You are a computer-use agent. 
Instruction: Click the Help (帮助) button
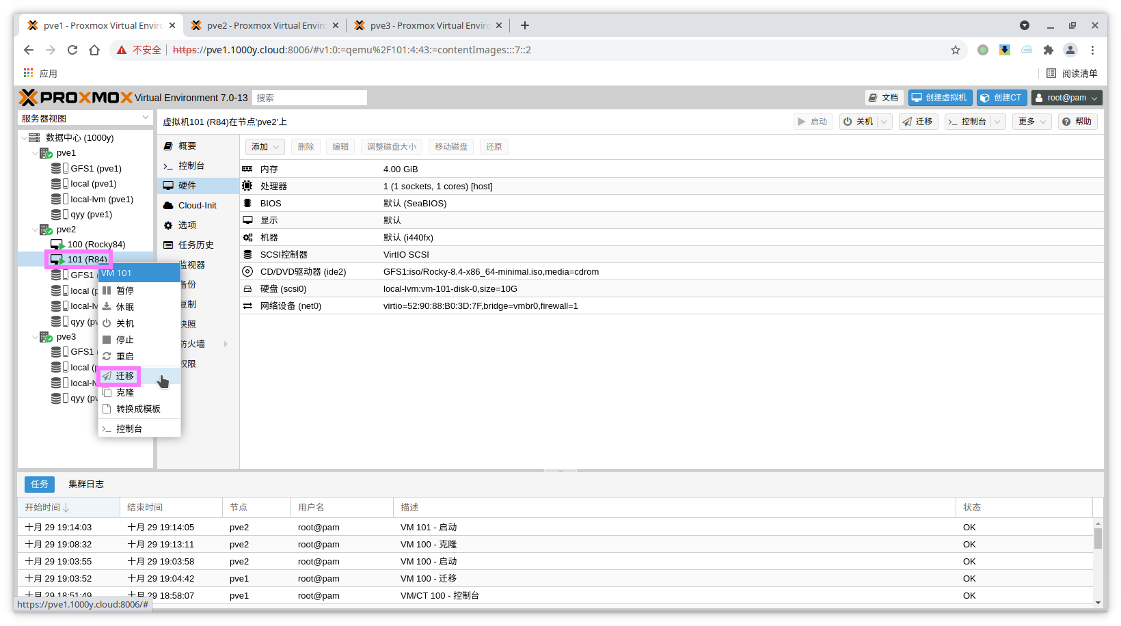(x=1077, y=122)
